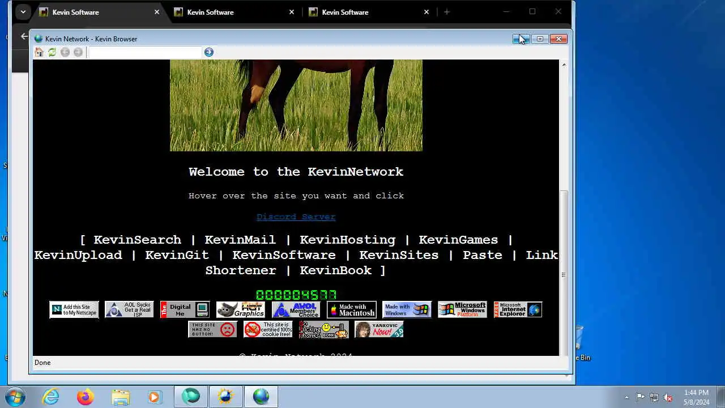Open the Discord Server link

point(296,216)
